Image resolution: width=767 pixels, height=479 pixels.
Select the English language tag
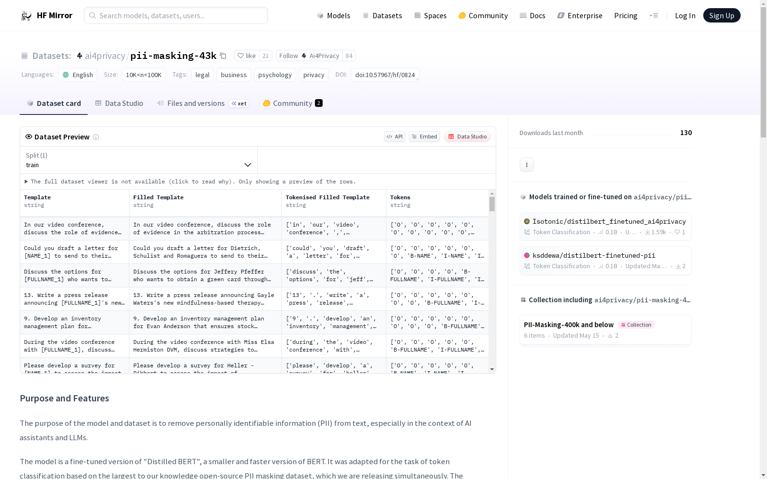click(x=78, y=75)
